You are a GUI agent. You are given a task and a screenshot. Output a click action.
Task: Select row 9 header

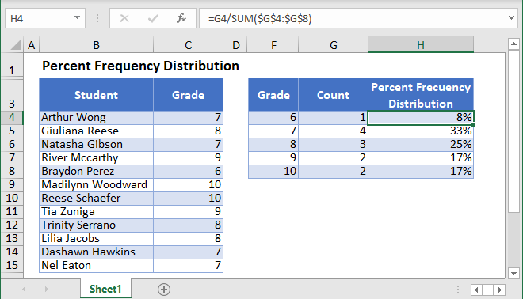pyautogui.click(x=12, y=184)
